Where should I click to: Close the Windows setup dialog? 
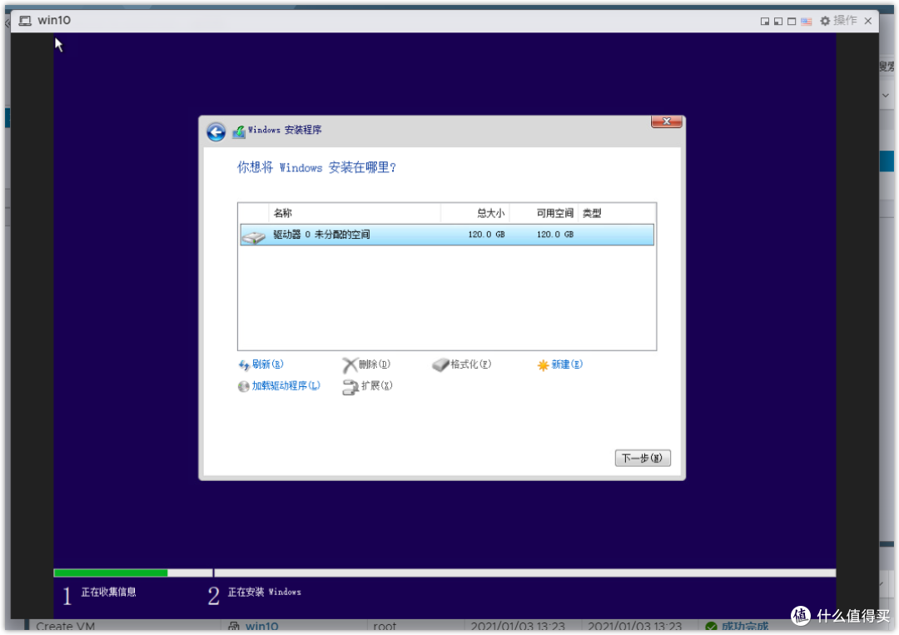tap(666, 122)
